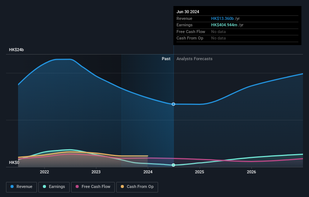The image size is (309, 197).
Task: Click the HK$404.944m earnings value
Action: coord(224,25)
